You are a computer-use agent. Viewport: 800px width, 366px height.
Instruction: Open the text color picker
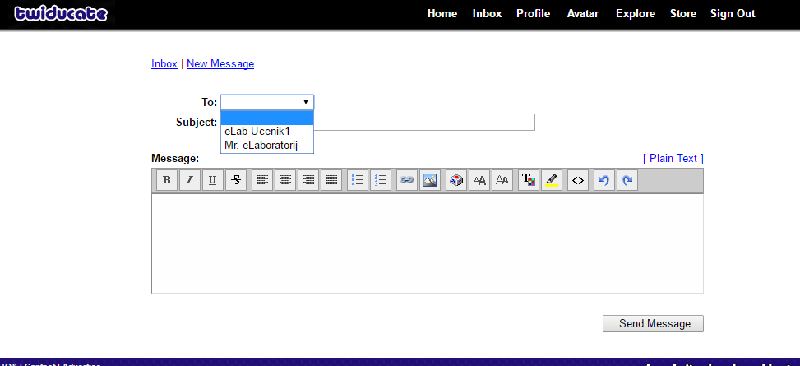tap(529, 180)
